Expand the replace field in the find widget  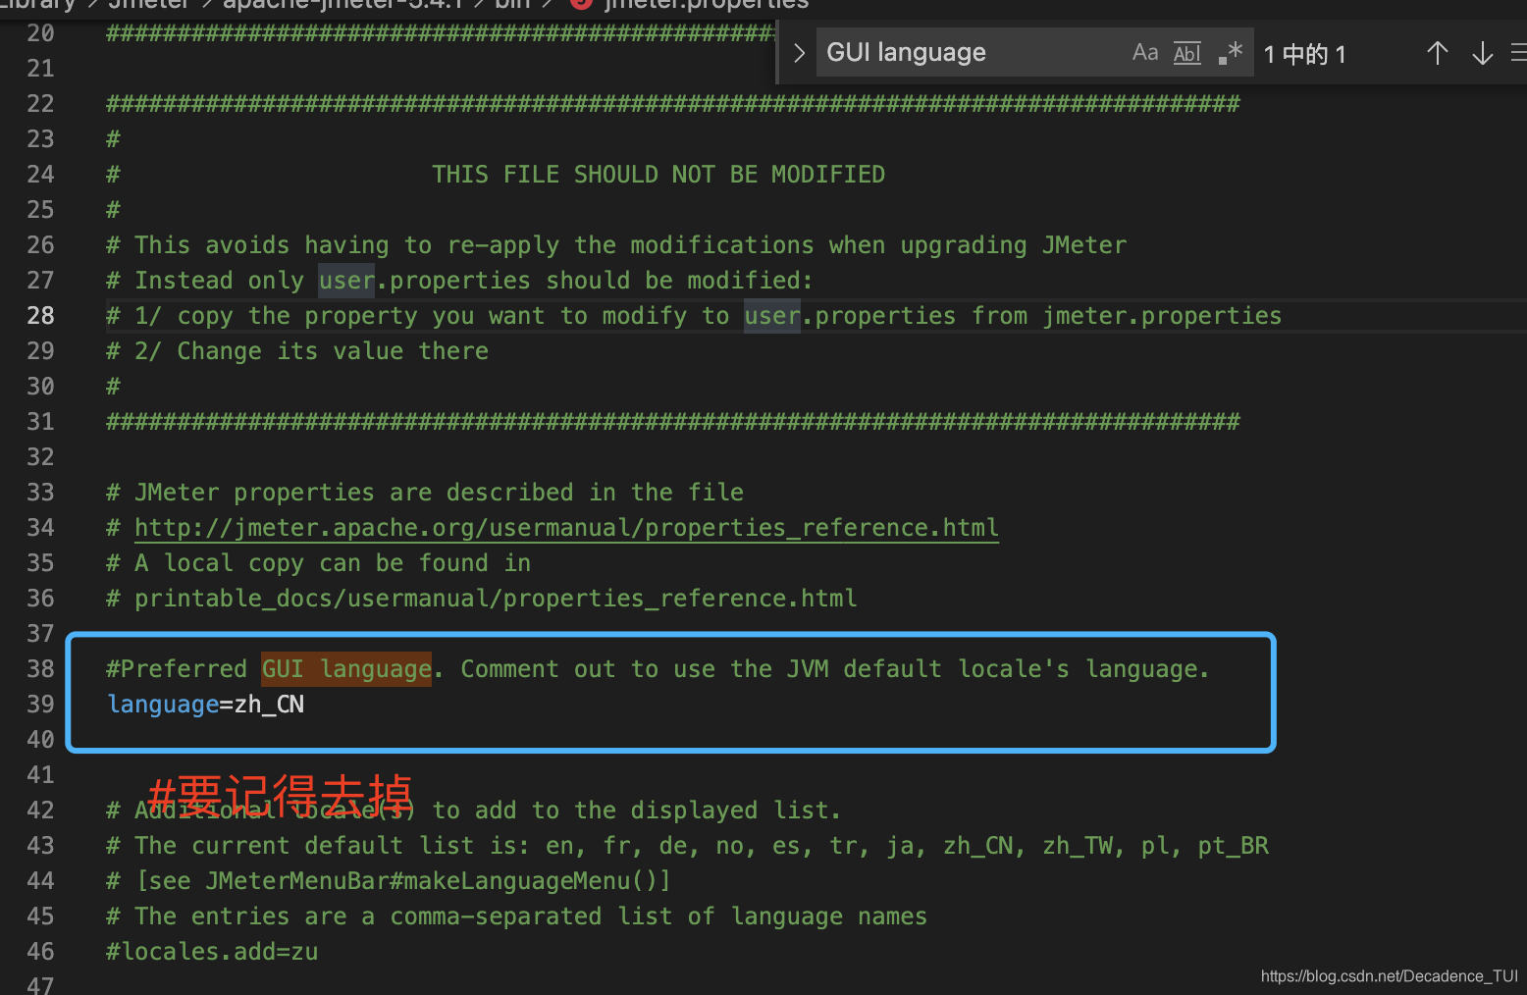tap(799, 53)
